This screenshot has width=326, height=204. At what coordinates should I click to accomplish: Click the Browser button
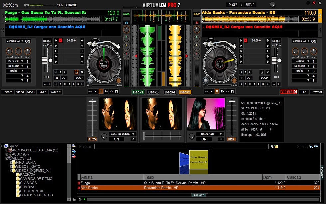(x=316, y=92)
